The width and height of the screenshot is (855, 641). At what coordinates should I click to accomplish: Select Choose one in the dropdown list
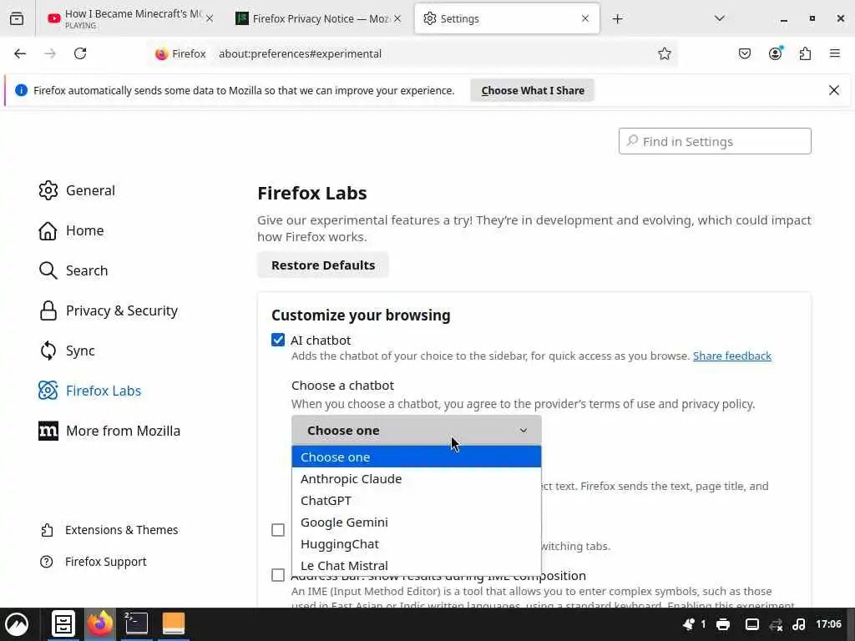point(417,457)
